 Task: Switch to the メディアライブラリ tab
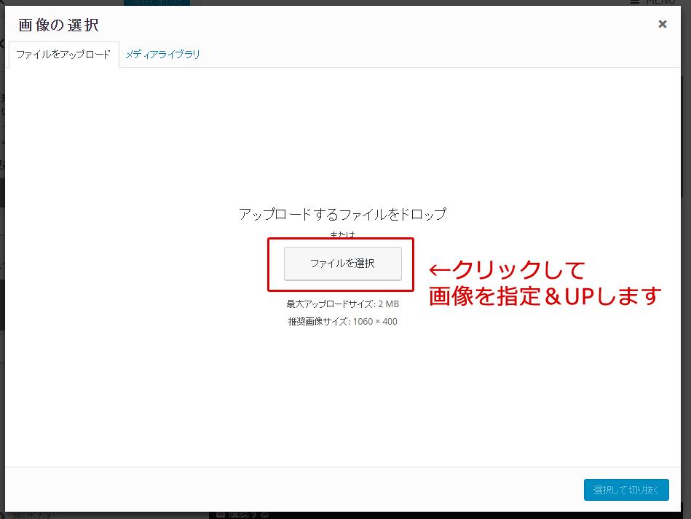click(164, 54)
